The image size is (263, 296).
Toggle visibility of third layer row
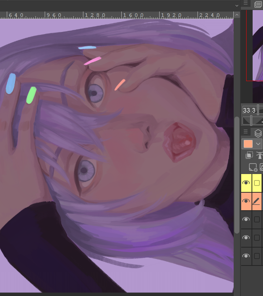click(246, 219)
